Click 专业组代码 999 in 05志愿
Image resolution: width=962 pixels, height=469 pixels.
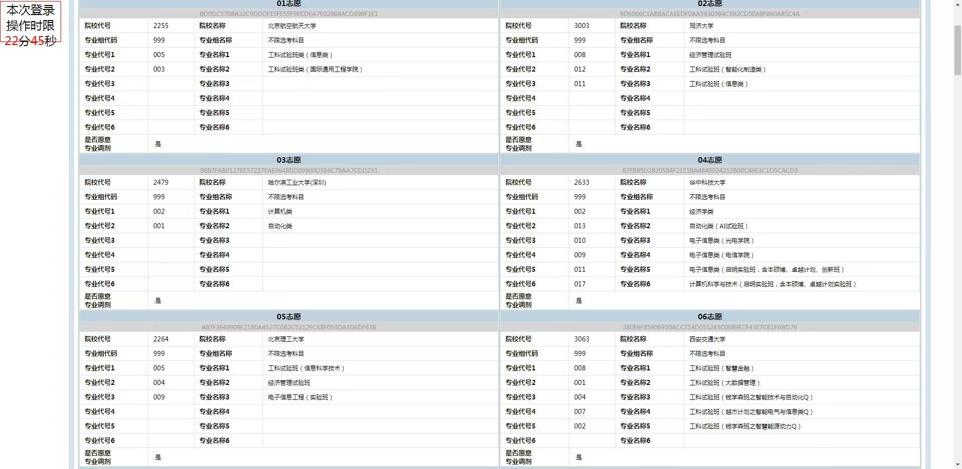(x=159, y=353)
